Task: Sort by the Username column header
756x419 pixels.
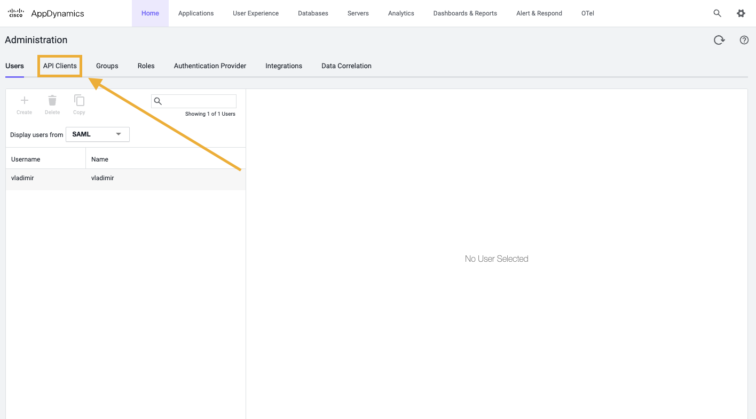Action: point(46,159)
